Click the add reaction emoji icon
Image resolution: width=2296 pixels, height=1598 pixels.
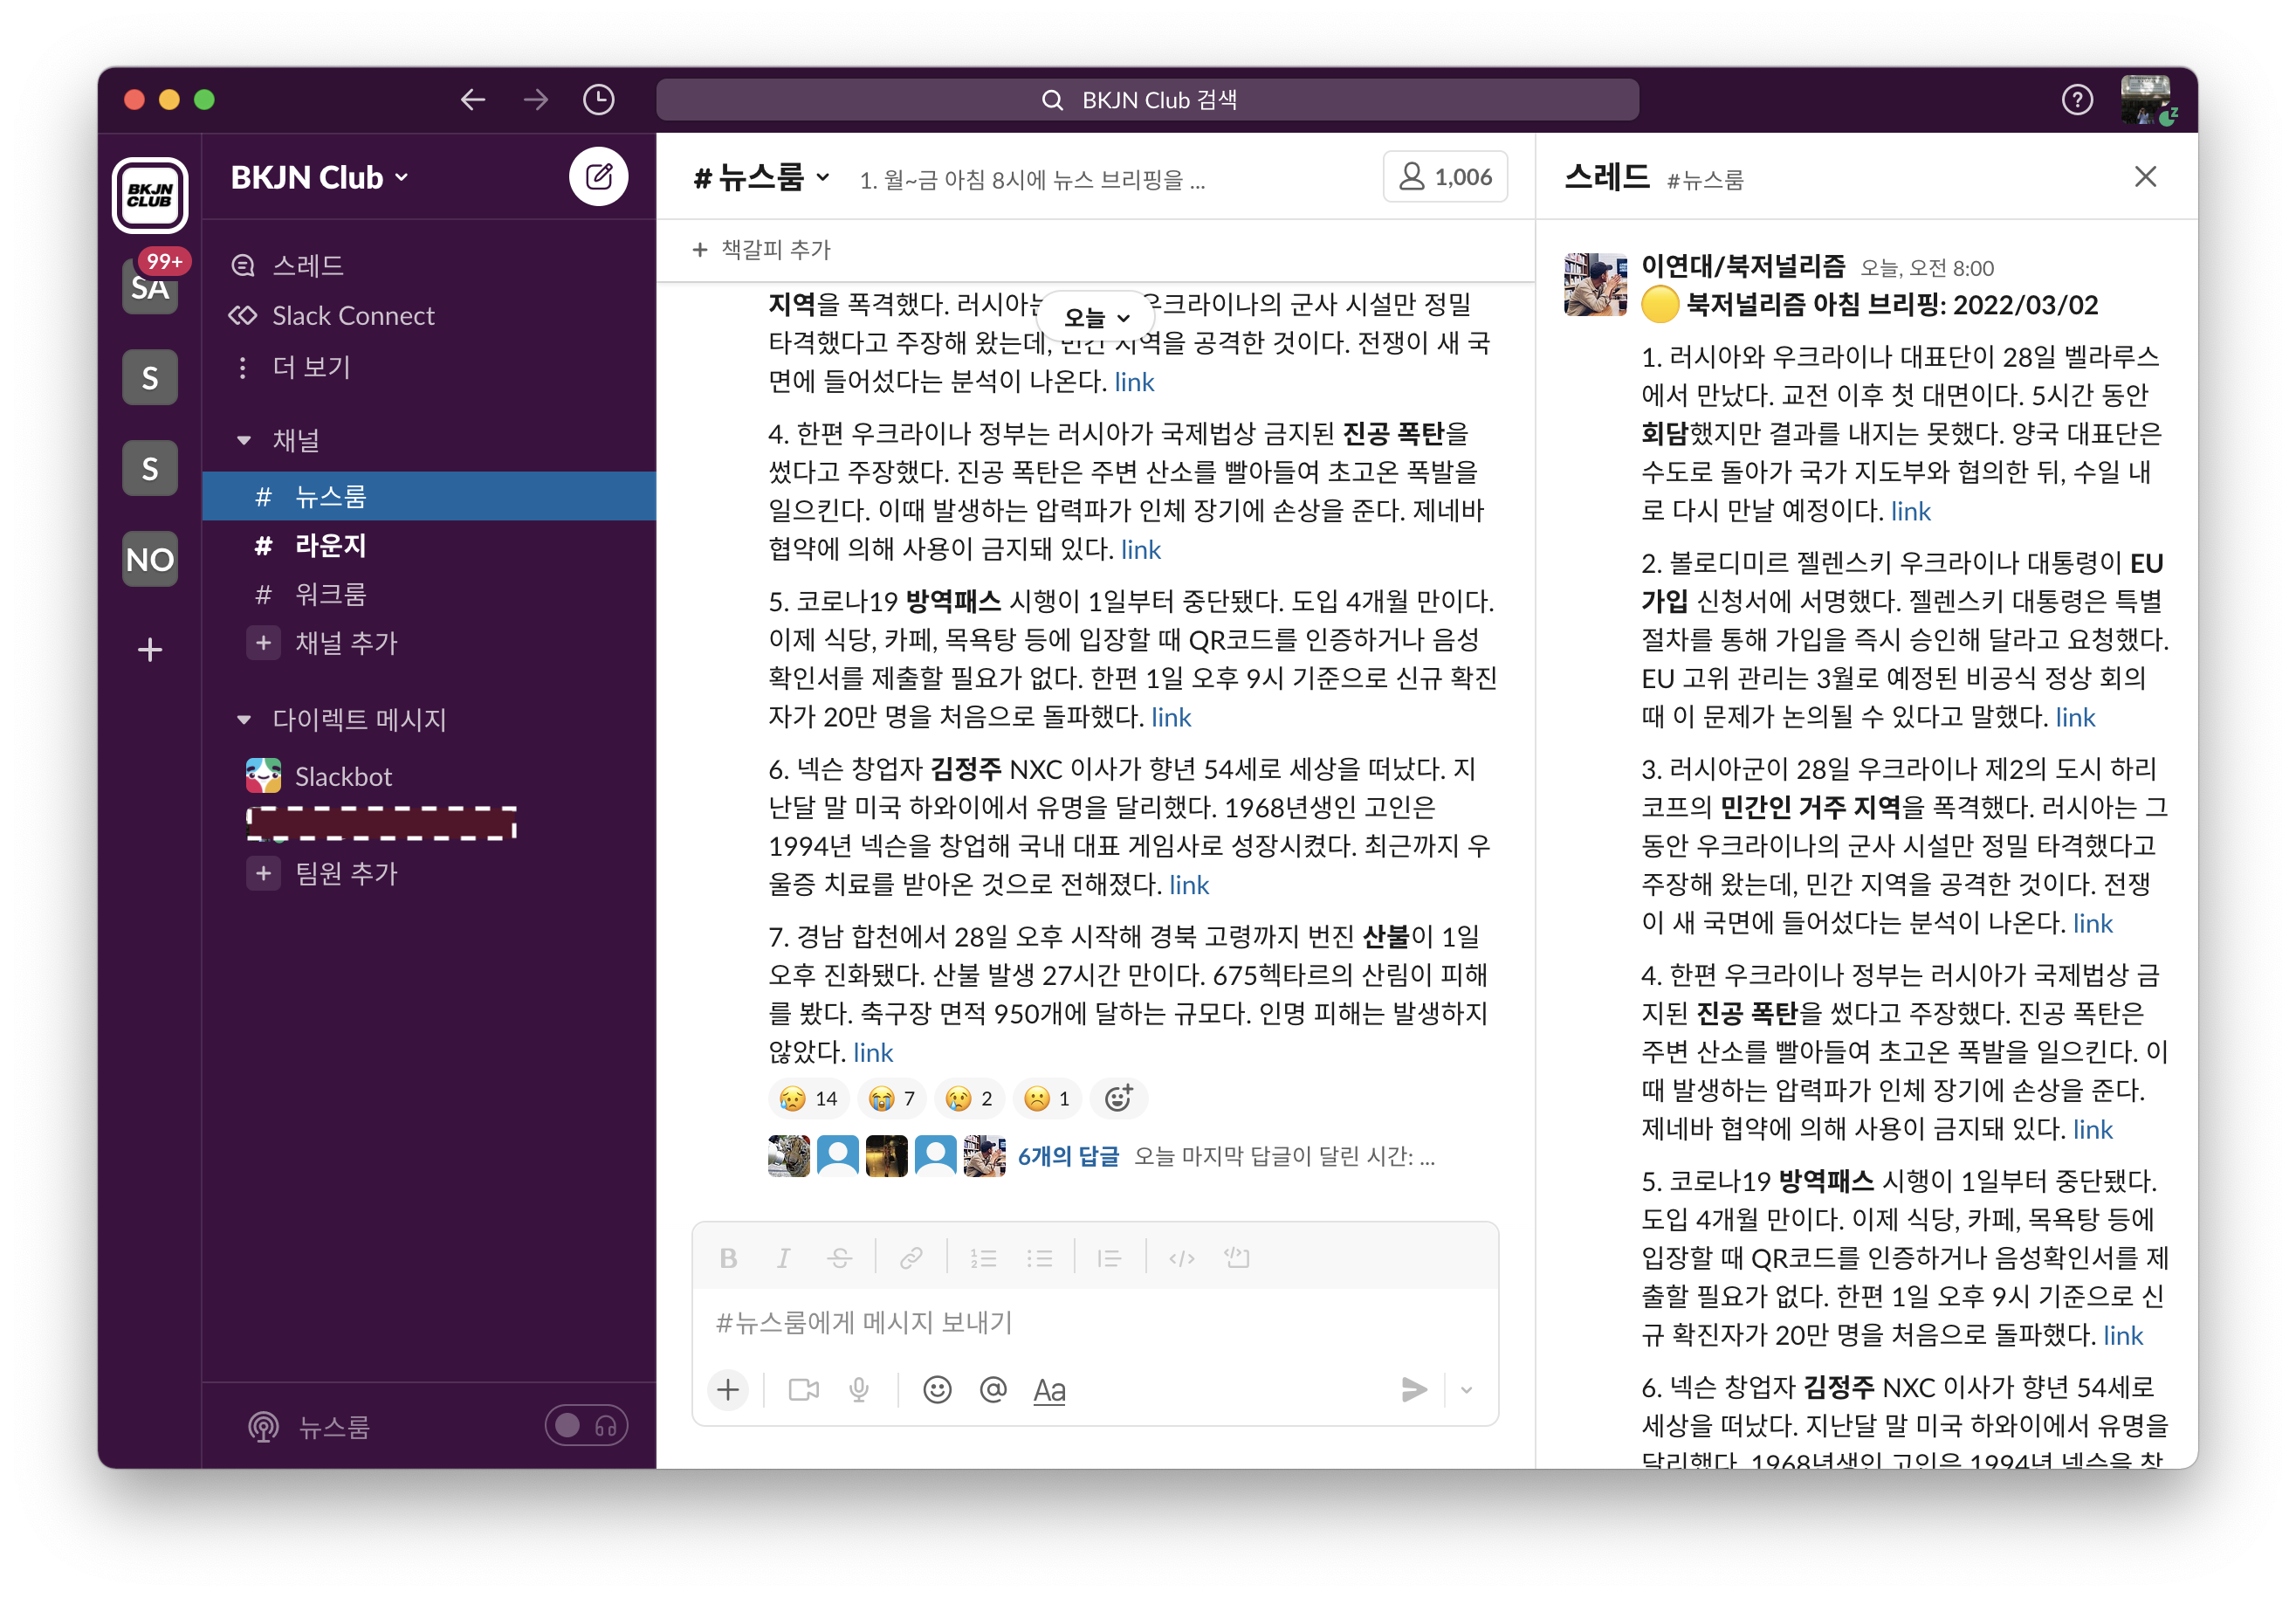[1118, 1098]
